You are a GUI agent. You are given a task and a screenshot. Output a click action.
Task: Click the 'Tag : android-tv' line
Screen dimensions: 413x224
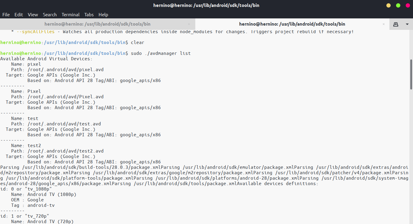(x=33, y=205)
